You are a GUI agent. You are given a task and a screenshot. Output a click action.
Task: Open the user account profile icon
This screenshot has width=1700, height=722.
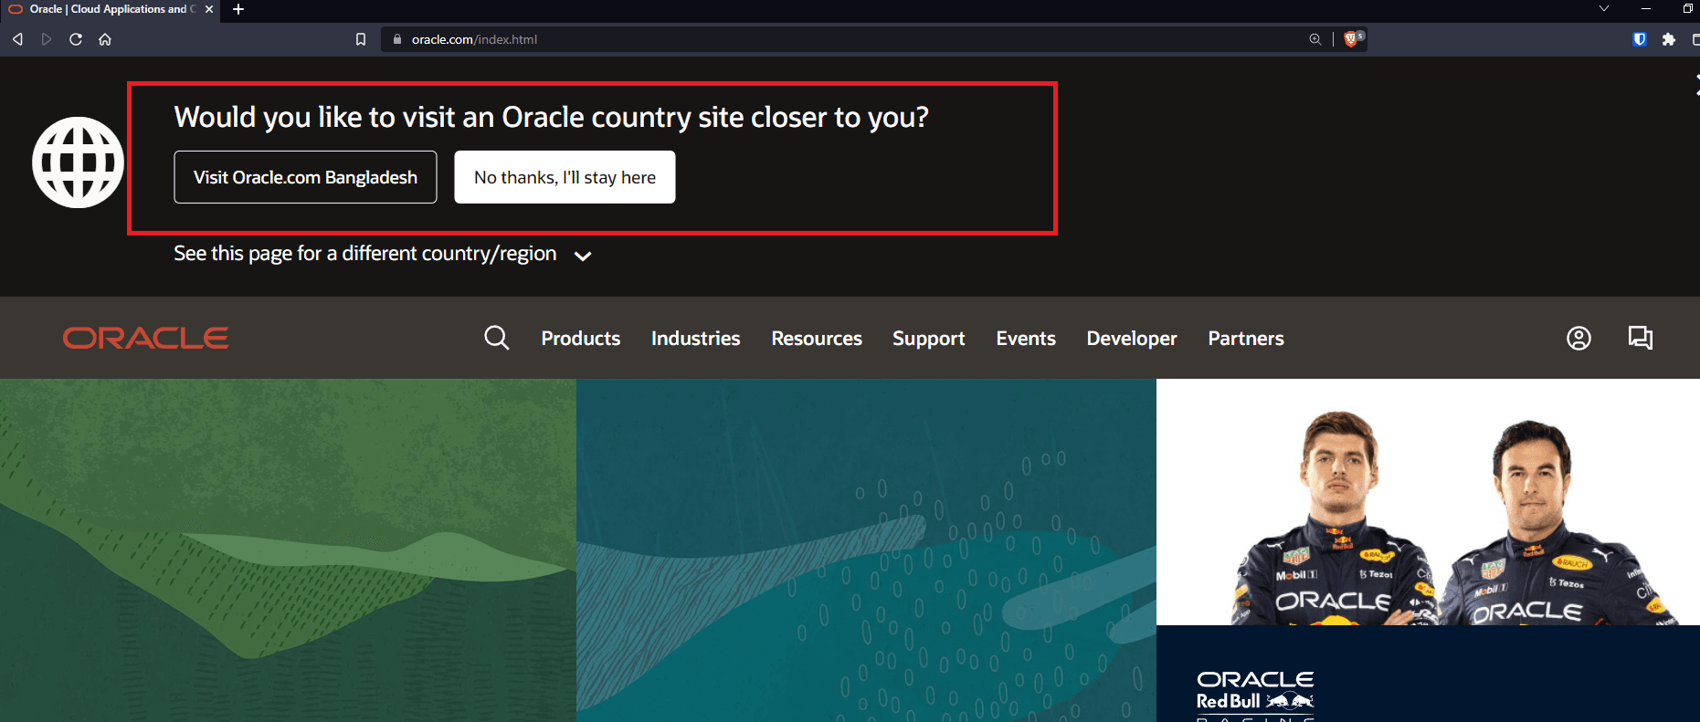pos(1579,339)
